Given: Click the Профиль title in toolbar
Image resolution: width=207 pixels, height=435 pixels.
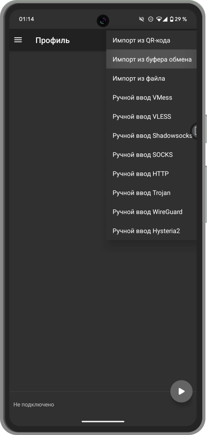Looking at the screenshot, I should 53,40.
